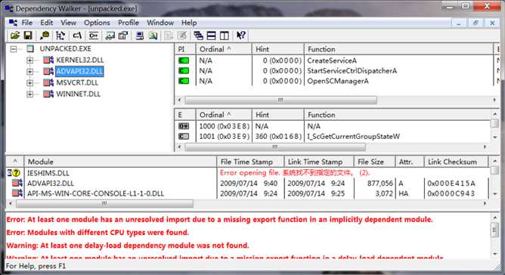Open the Profile menu
Screen dimensions: 505x275
pos(129,23)
